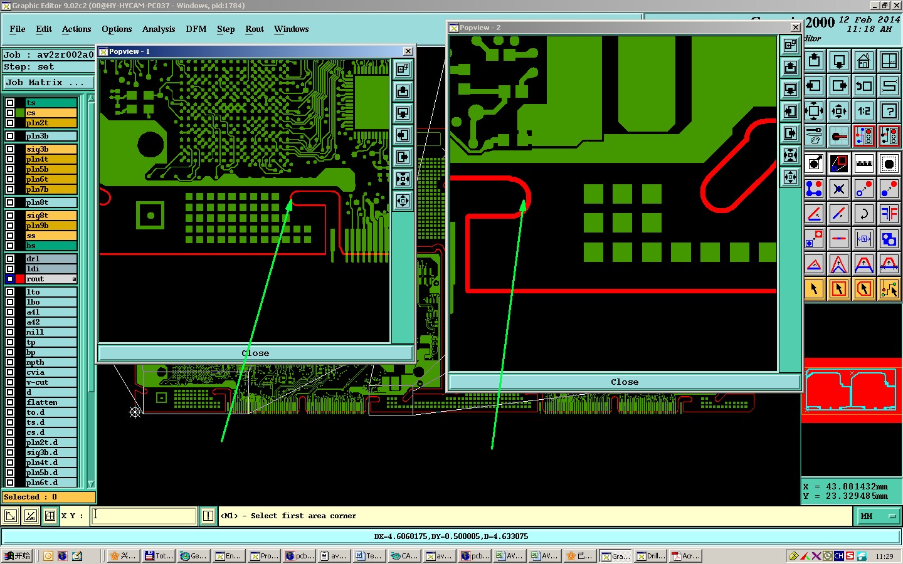Click the red panel overview thumbnail
The width and height of the screenshot is (903, 564).
[852, 390]
